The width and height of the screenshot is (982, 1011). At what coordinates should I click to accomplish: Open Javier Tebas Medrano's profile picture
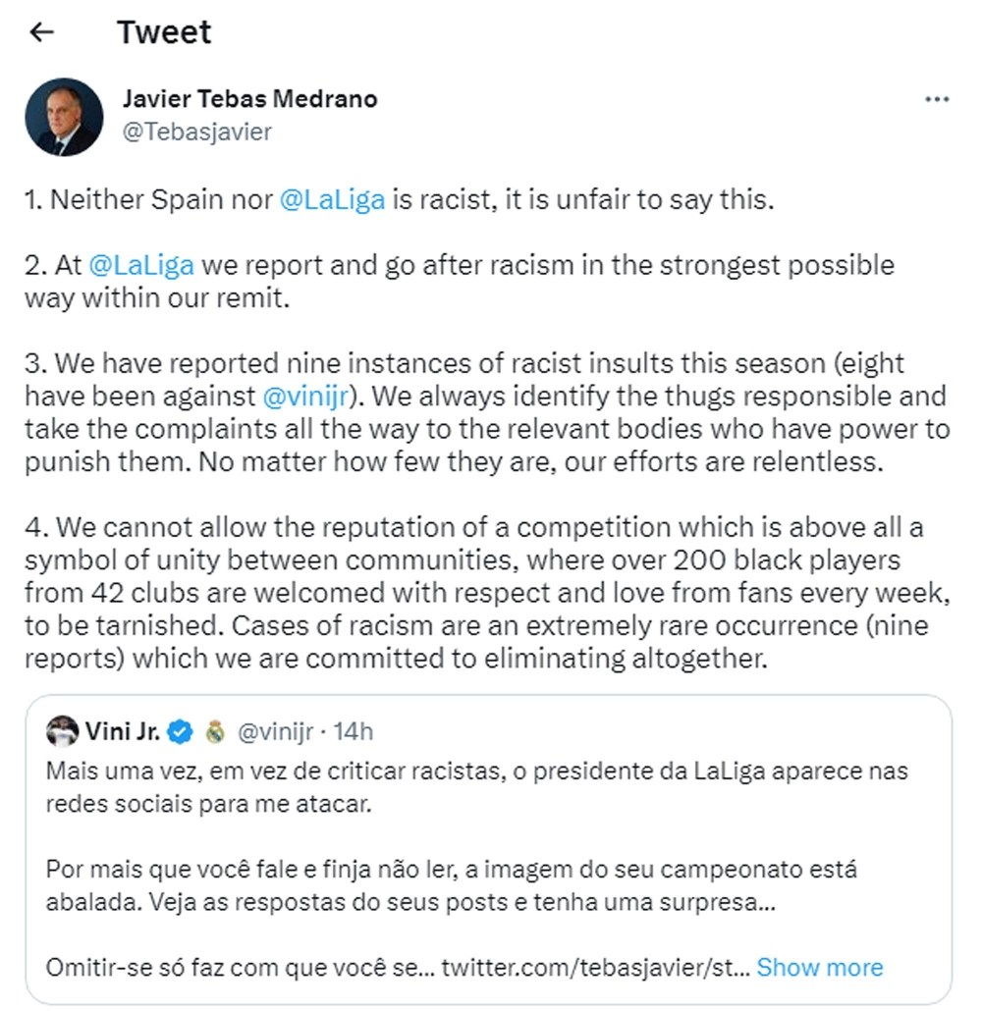pos(64,117)
